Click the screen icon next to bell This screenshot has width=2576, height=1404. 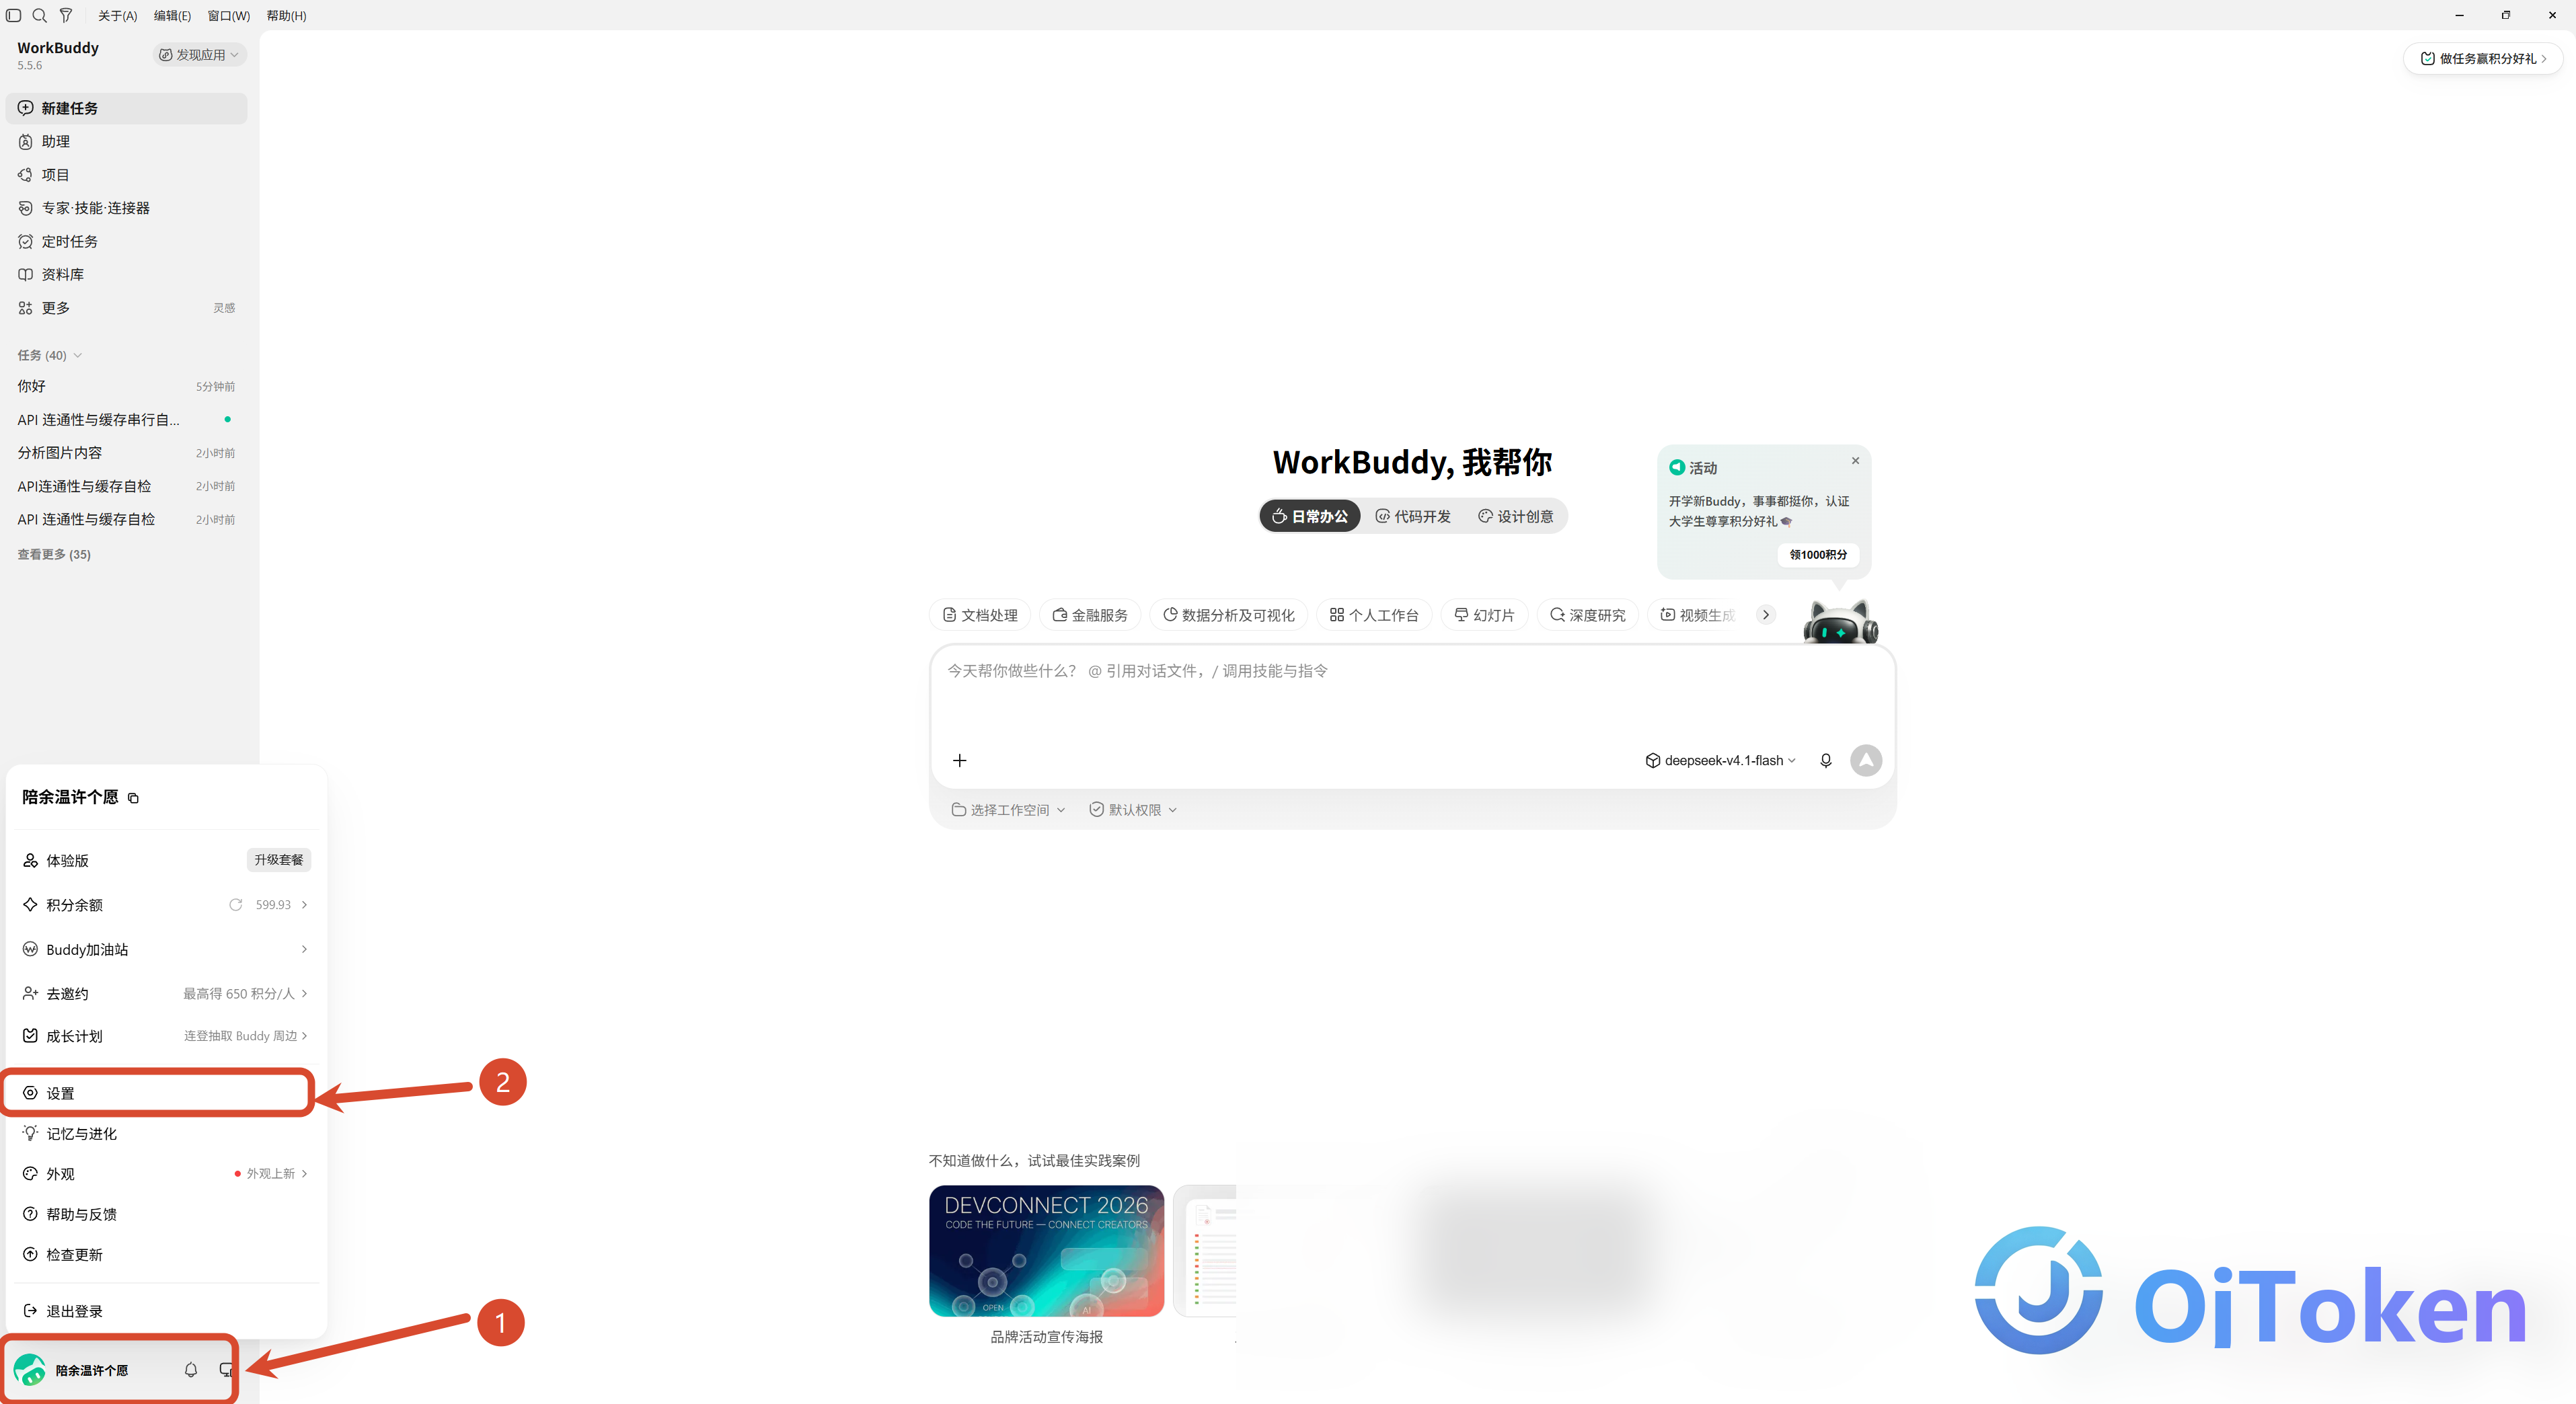point(226,1370)
